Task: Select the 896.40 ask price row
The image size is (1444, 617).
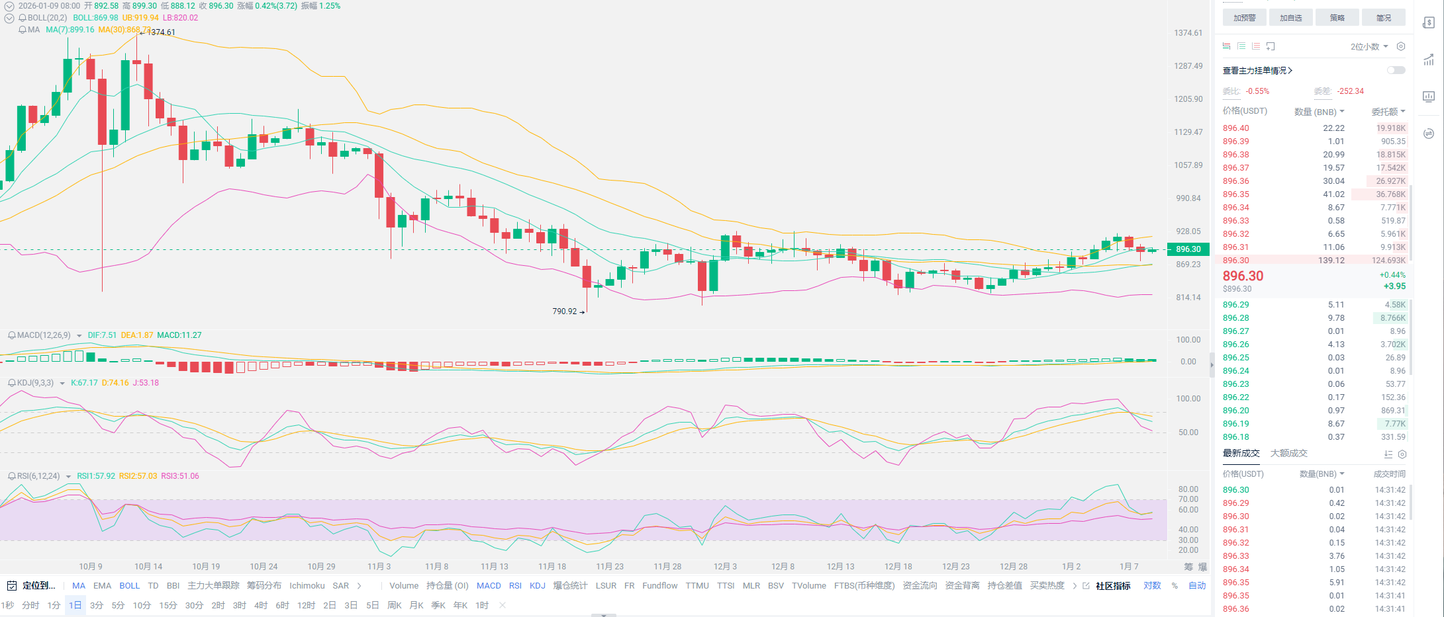Action: (x=1235, y=128)
